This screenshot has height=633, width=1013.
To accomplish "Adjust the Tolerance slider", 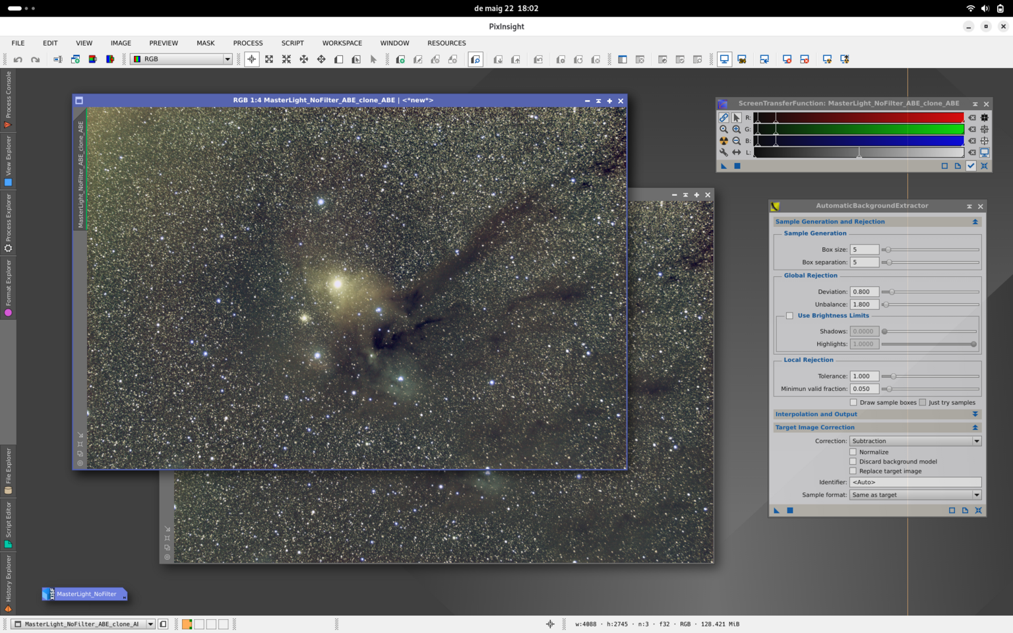I will coord(931,377).
